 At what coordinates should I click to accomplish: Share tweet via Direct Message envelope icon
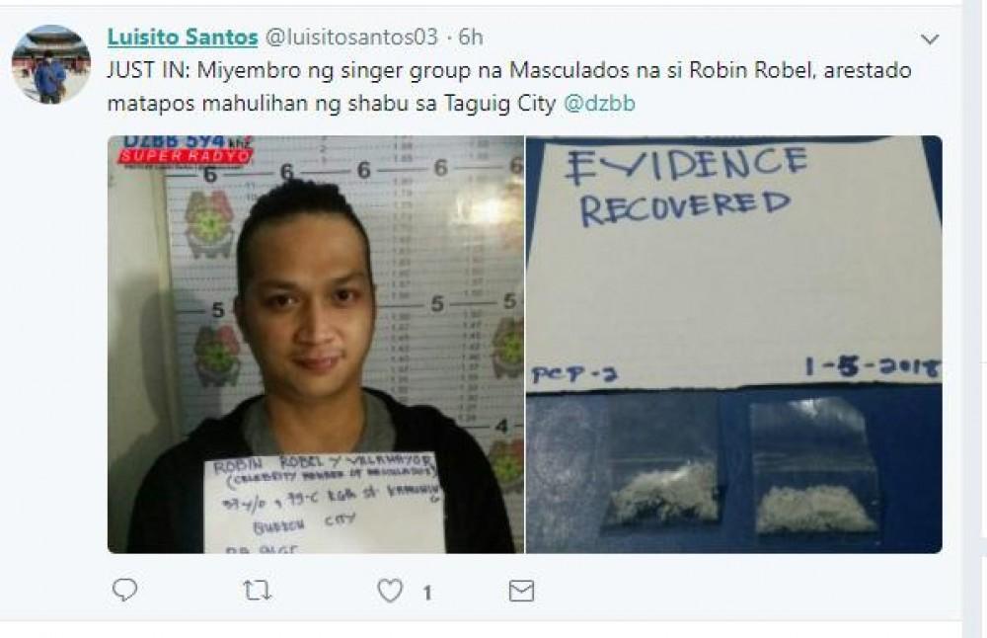click(x=521, y=591)
